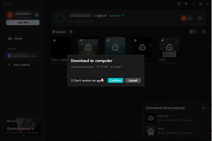Dismiss the Download these projects popup

[204, 108]
